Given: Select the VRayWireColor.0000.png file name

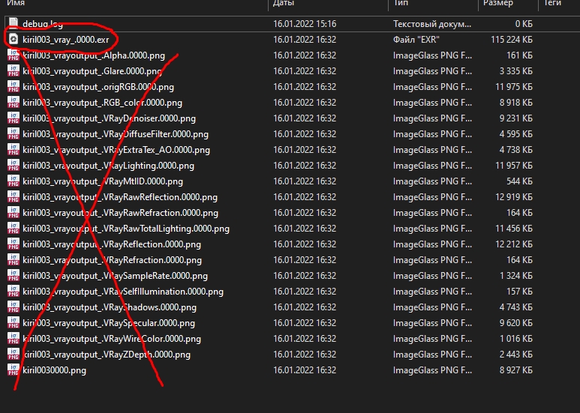Looking at the screenshot, I should coord(112,339).
